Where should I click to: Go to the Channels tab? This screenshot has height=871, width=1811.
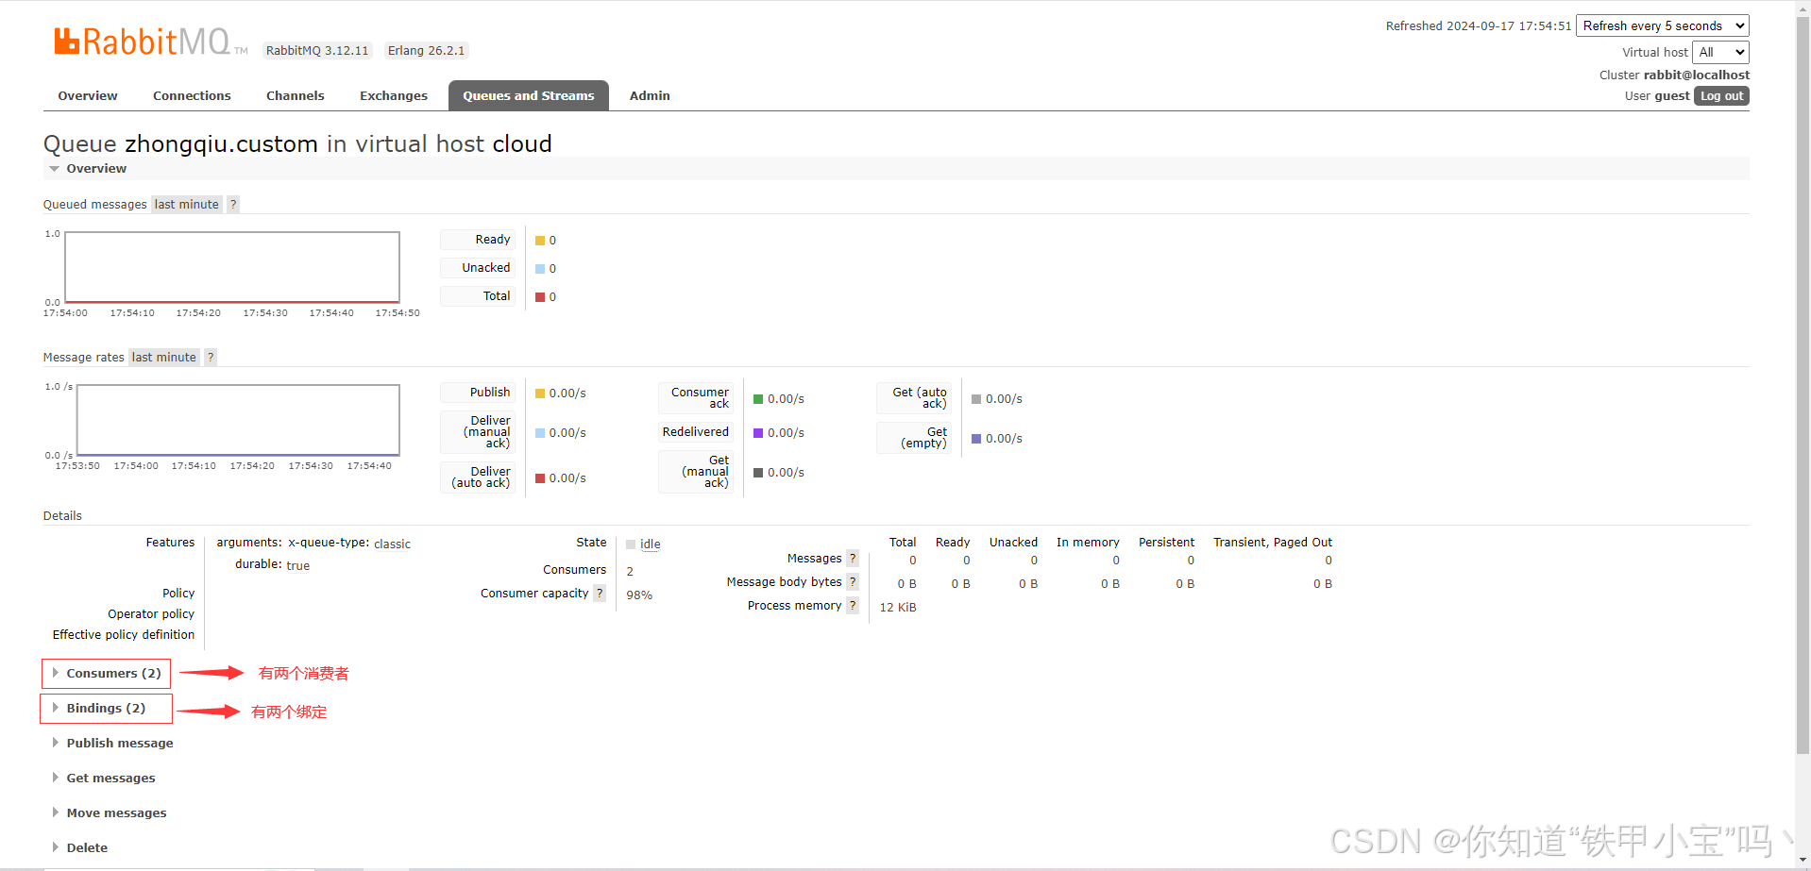pos(296,95)
